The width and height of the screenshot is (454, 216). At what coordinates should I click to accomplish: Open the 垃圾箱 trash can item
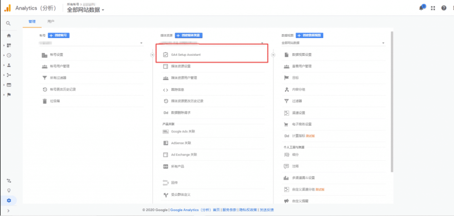point(54,101)
